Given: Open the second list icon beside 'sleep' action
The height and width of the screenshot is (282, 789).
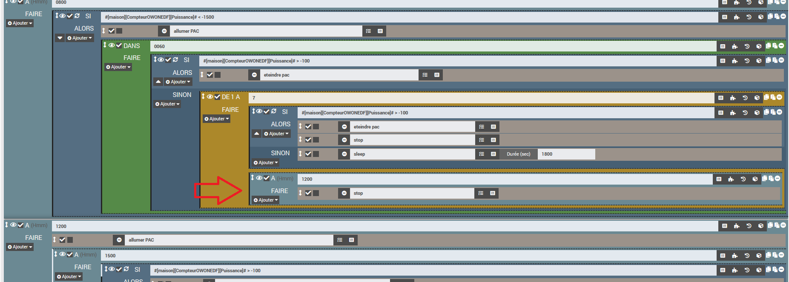Looking at the screenshot, I should pos(493,154).
